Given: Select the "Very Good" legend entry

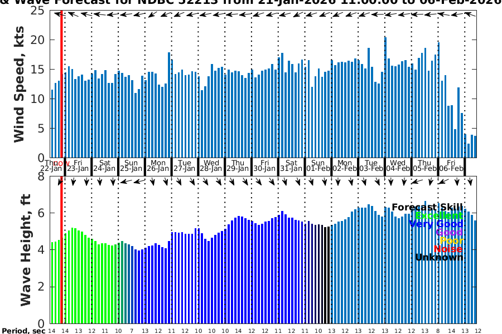Looking at the screenshot, I should [436, 224].
